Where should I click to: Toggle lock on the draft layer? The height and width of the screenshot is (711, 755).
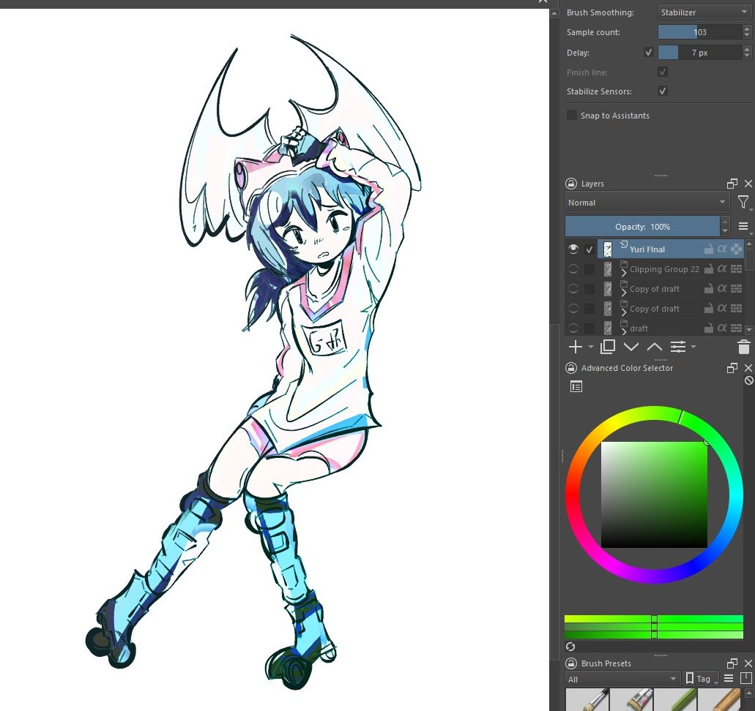pyautogui.click(x=708, y=328)
